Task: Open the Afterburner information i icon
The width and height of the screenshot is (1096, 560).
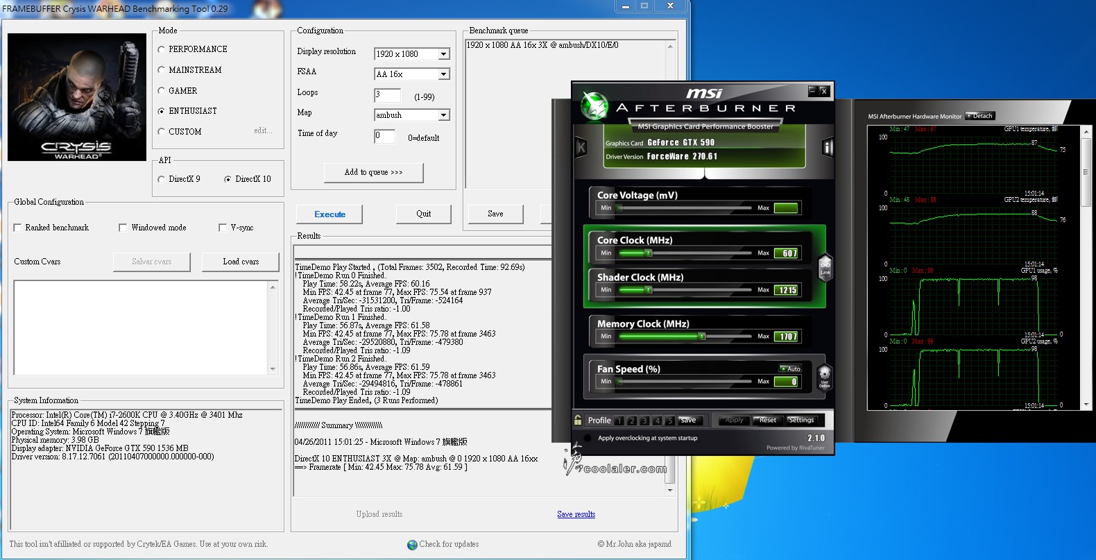Action: click(827, 147)
